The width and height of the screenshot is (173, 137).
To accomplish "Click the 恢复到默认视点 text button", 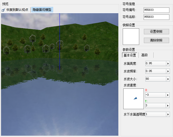I will [17, 10].
